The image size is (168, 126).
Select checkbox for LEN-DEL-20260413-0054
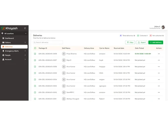(35, 80)
